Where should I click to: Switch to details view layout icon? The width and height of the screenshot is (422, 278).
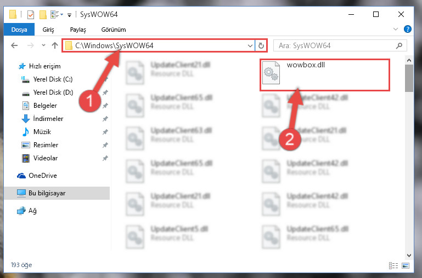tap(393, 265)
